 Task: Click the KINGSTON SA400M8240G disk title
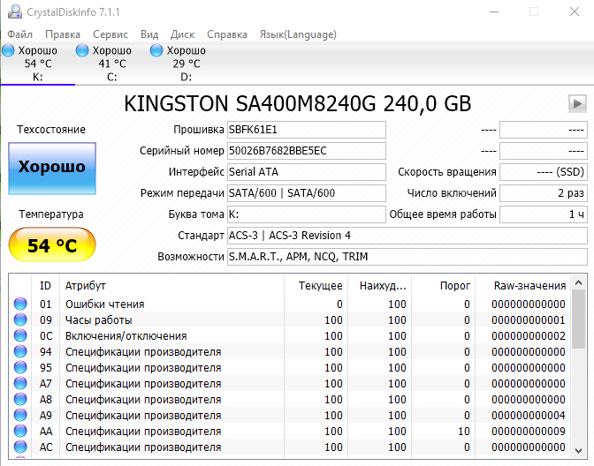(297, 103)
